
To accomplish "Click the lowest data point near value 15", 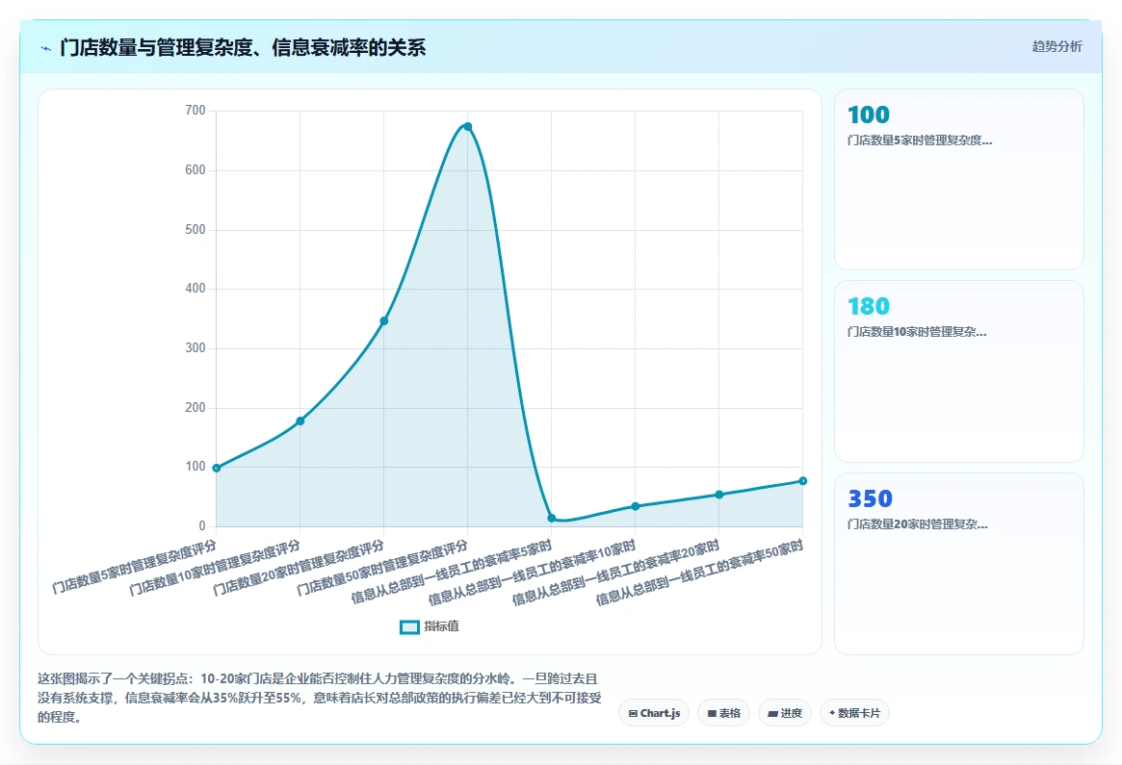I will coord(551,519).
